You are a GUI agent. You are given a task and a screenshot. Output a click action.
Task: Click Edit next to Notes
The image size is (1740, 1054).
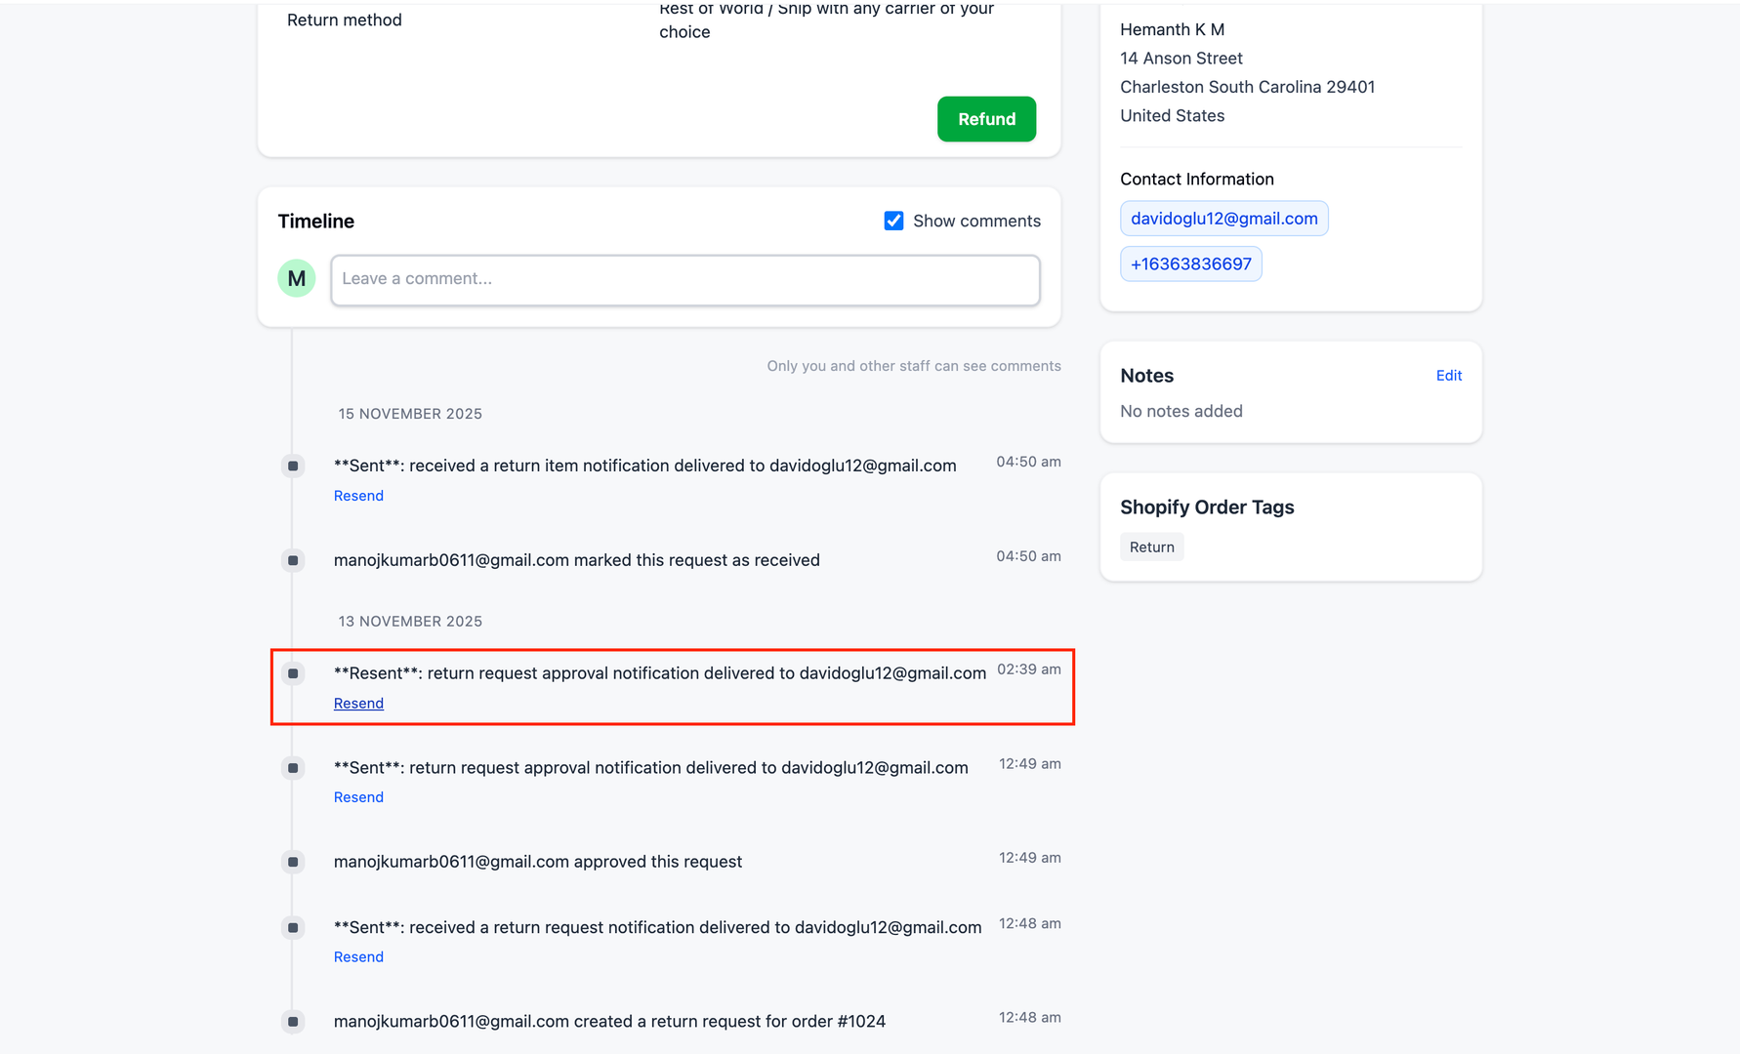pyautogui.click(x=1448, y=375)
